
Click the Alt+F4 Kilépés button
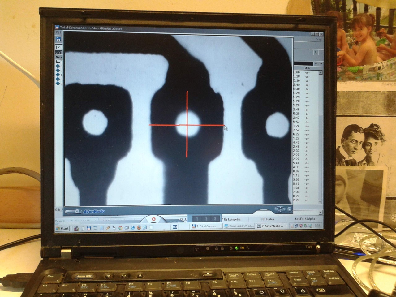tap(305, 219)
